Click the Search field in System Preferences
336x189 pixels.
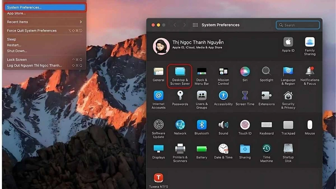click(298, 25)
